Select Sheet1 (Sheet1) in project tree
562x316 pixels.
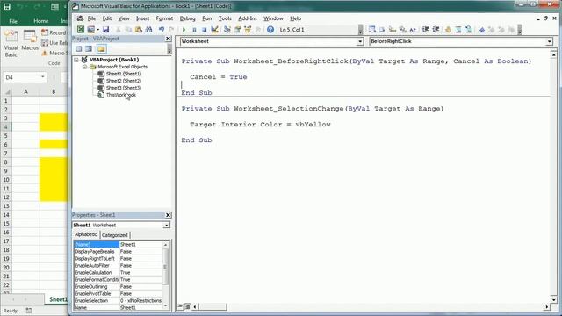(x=123, y=74)
